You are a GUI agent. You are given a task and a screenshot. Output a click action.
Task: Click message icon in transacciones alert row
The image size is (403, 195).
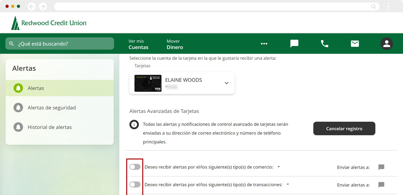381,185
